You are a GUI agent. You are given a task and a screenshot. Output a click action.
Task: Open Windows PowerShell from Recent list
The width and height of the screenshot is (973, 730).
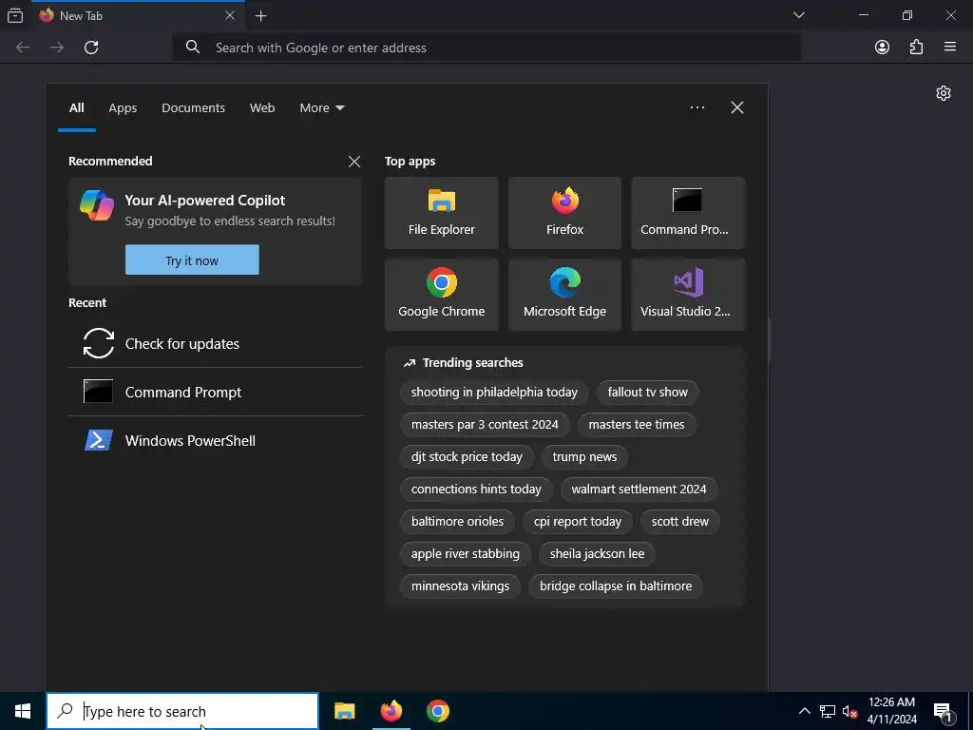point(216,440)
